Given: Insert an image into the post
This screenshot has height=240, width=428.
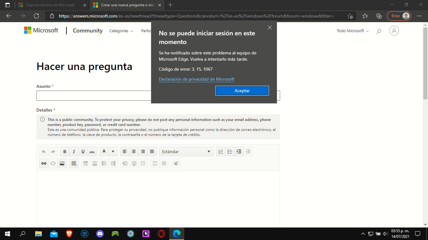Looking at the screenshot, I should pyautogui.click(x=62, y=163).
